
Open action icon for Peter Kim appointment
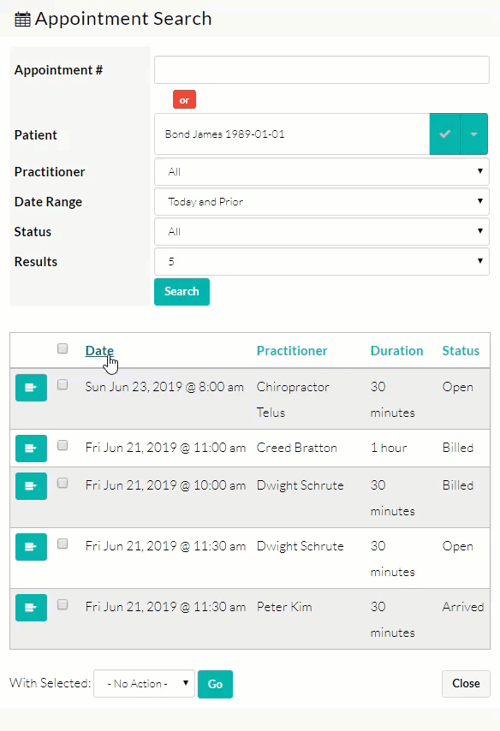[31, 608]
